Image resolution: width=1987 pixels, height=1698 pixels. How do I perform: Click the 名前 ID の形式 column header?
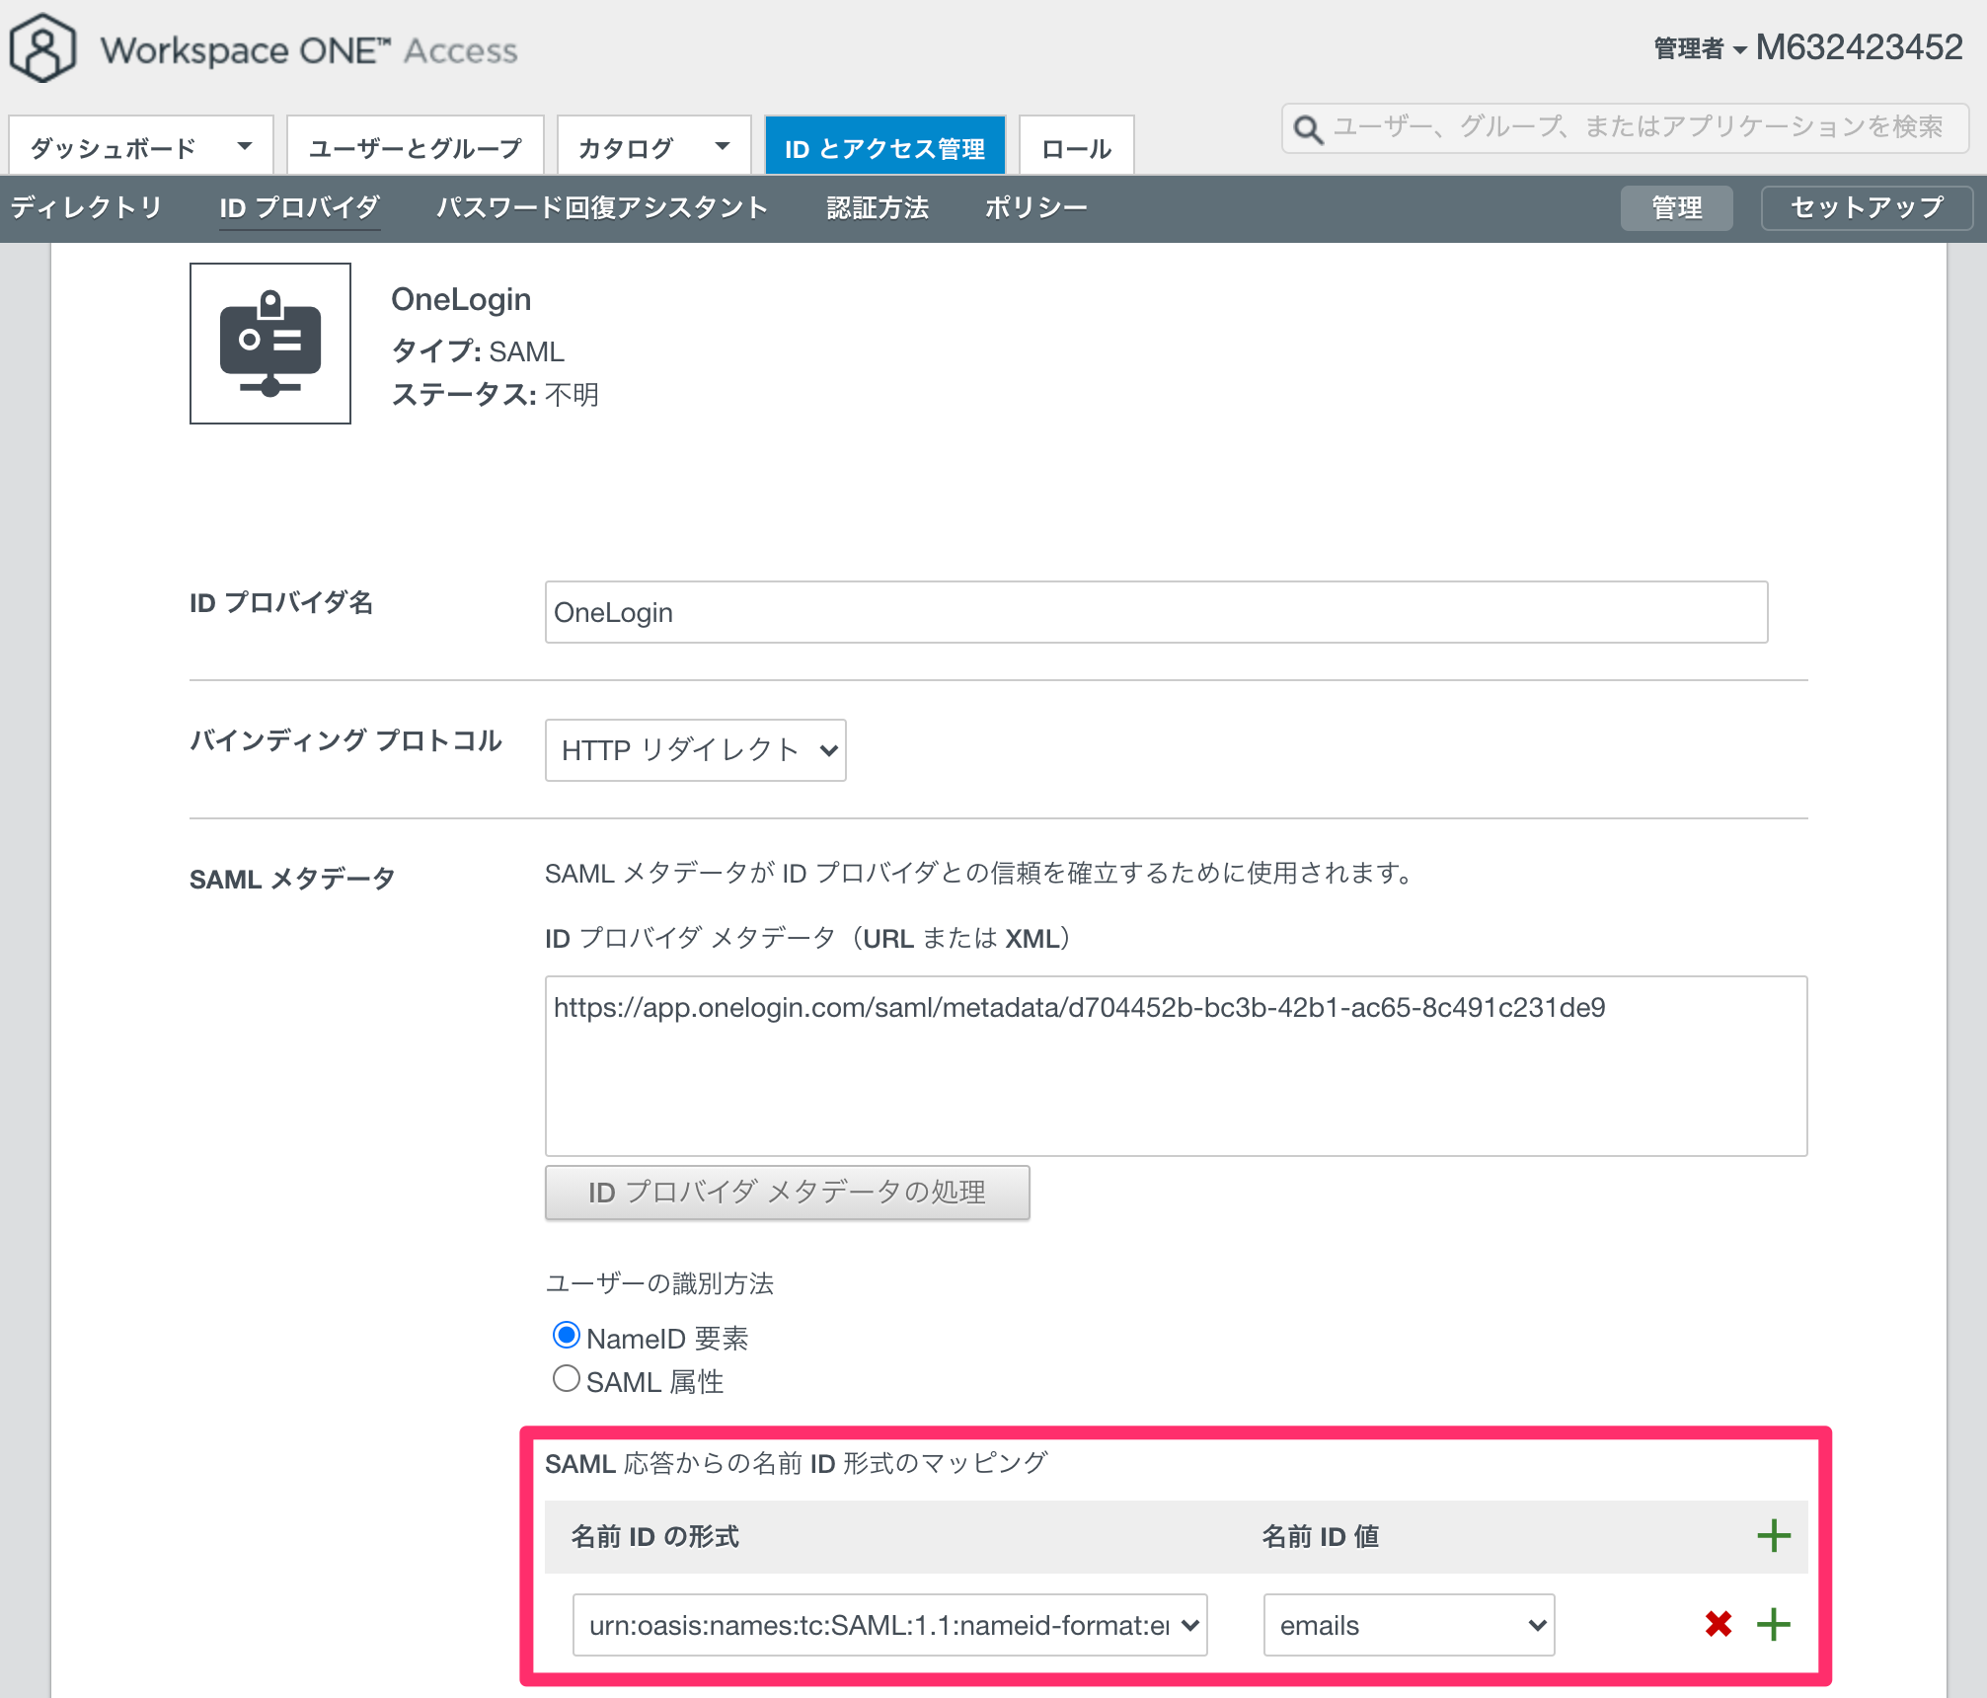pyautogui.click(x=655, y=1536)
